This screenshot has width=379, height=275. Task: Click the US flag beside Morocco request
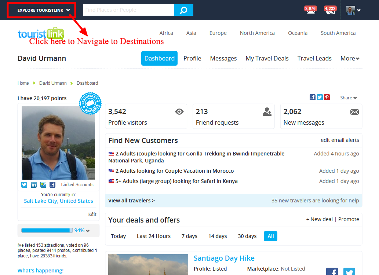(x=111, y=171)
